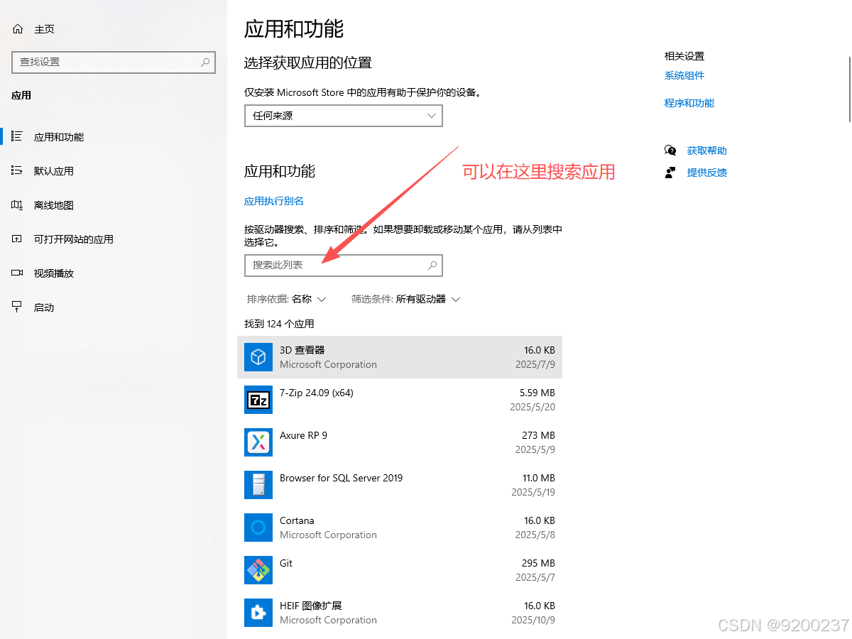This screenshot has height=639, width=852.
Task: Click the 选择获取应用的位置 heading
Action: (308, 62)
